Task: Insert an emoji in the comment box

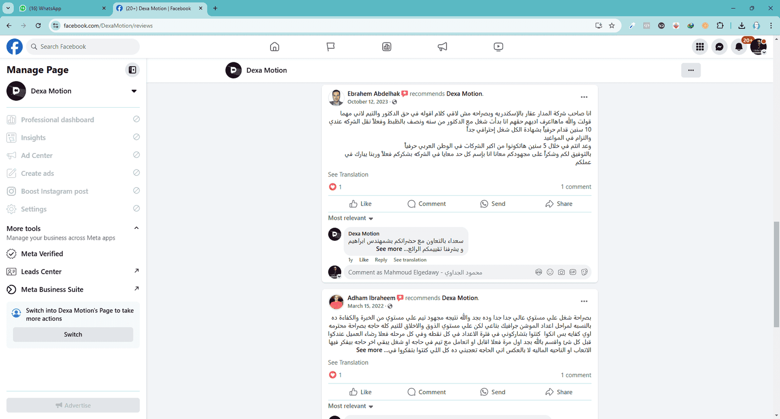Action: pos(550,272)
